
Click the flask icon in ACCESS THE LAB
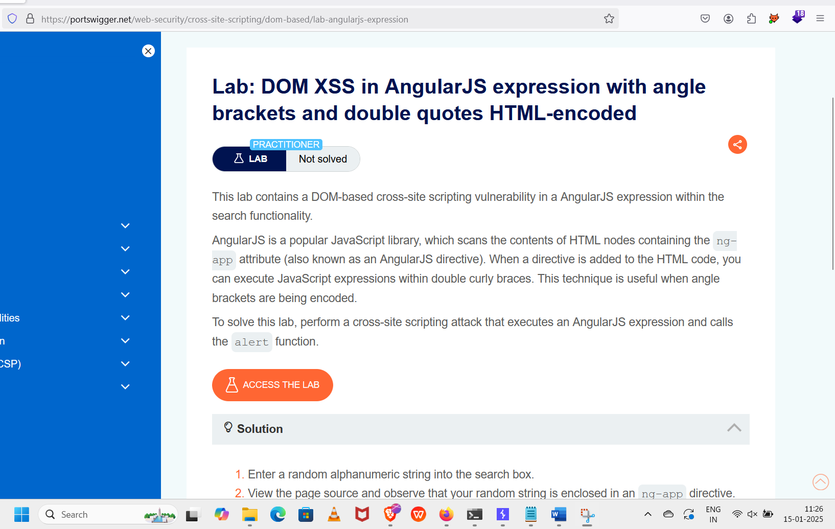(x=231, y=385)
